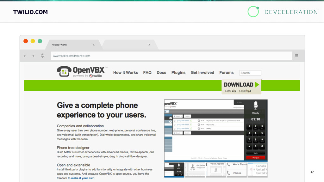
Task: Click the Devceleration circle logo
Action: tap(253, 12)
